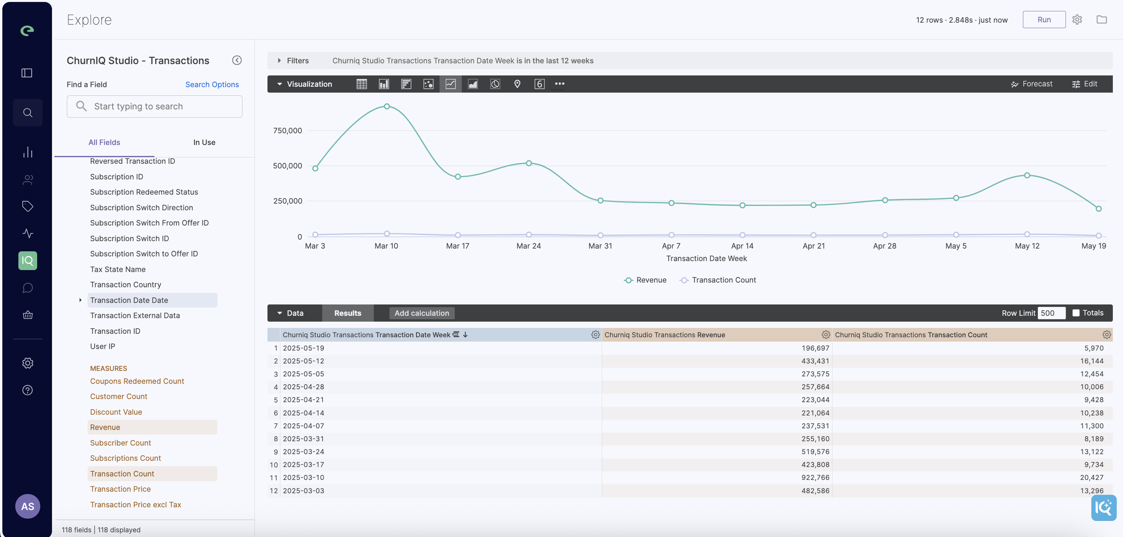Open the help question mark icon
The height and width of the screenshot is (537, 1123).
27,390
